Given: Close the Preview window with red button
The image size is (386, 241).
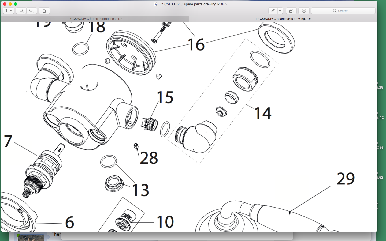Looking at the screenshot, I should coord(5,4).
